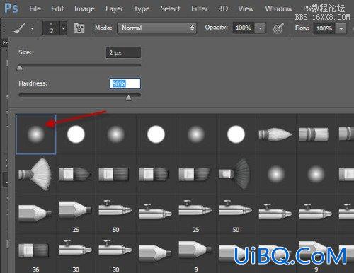Screen dimensions: 354x273
Task: Open the Layer menu
Action: (115, 8)
